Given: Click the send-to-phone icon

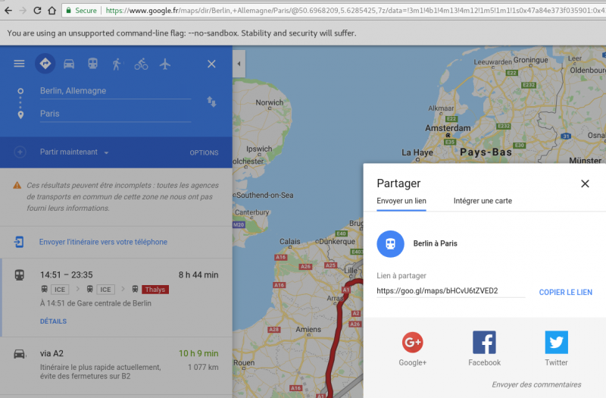Looking at the screenshot, I should (19, 242).
